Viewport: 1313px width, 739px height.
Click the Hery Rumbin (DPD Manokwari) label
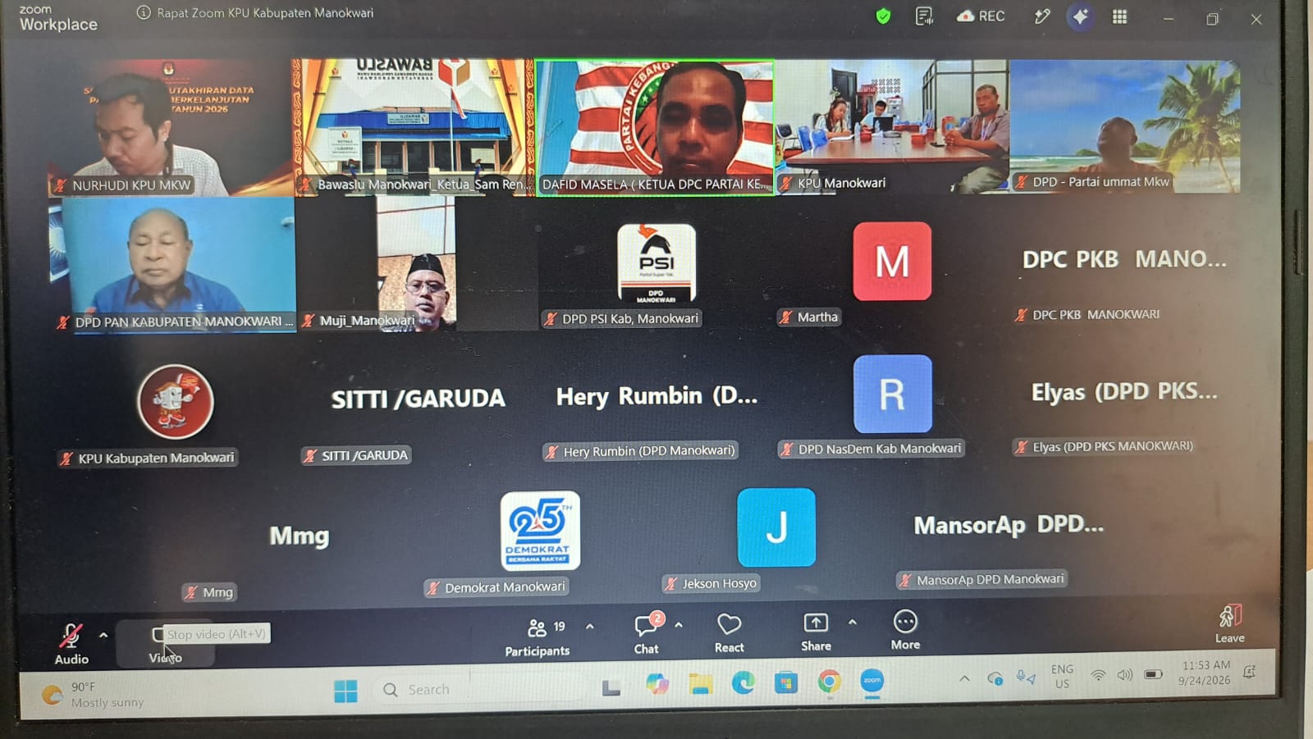coord(640,451)
